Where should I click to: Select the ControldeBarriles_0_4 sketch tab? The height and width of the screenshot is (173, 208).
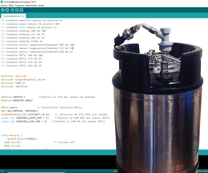pyautogui.click(x=13, y=16)
